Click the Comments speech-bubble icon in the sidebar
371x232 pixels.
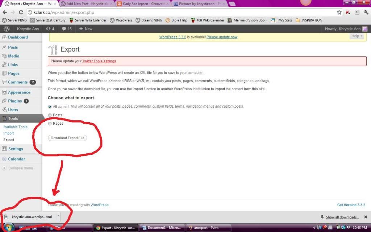(x=4, y=82)
